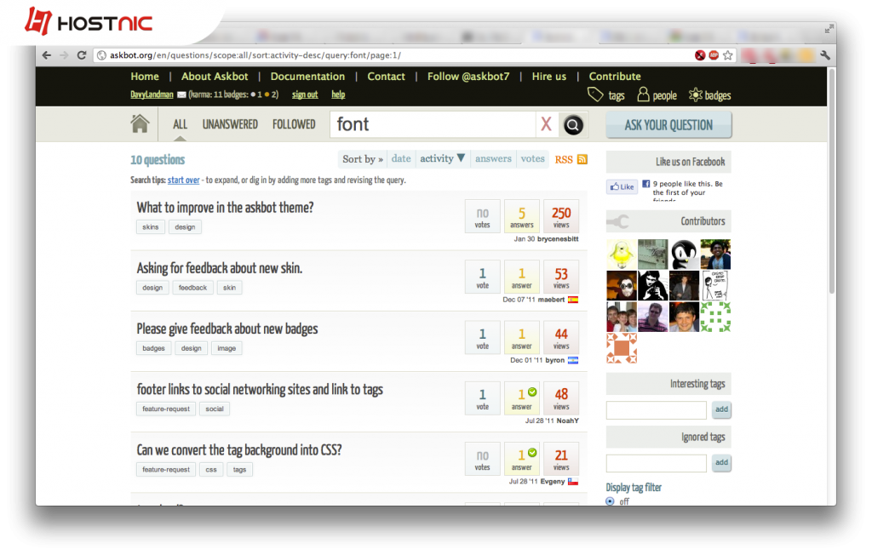The width and height of the screenshot is (872, 555).
Task: Click the search box containing 'font'
Action: 433,124
